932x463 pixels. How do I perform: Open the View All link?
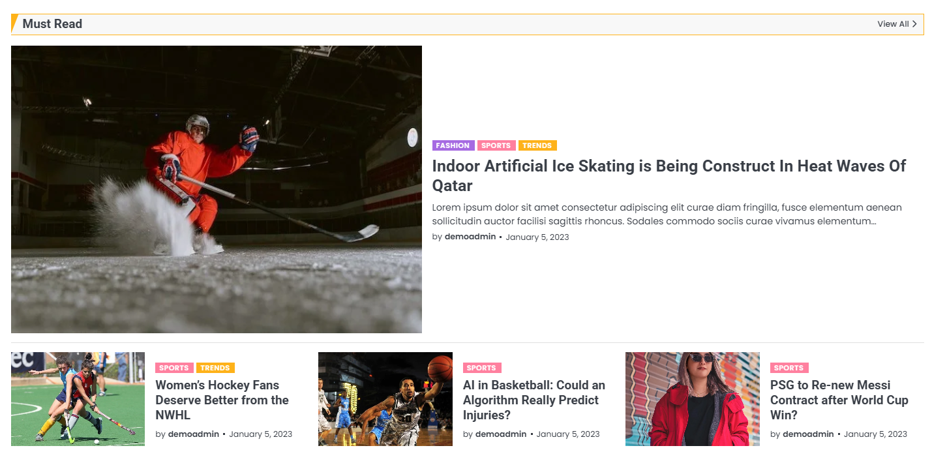coord(897,24)
